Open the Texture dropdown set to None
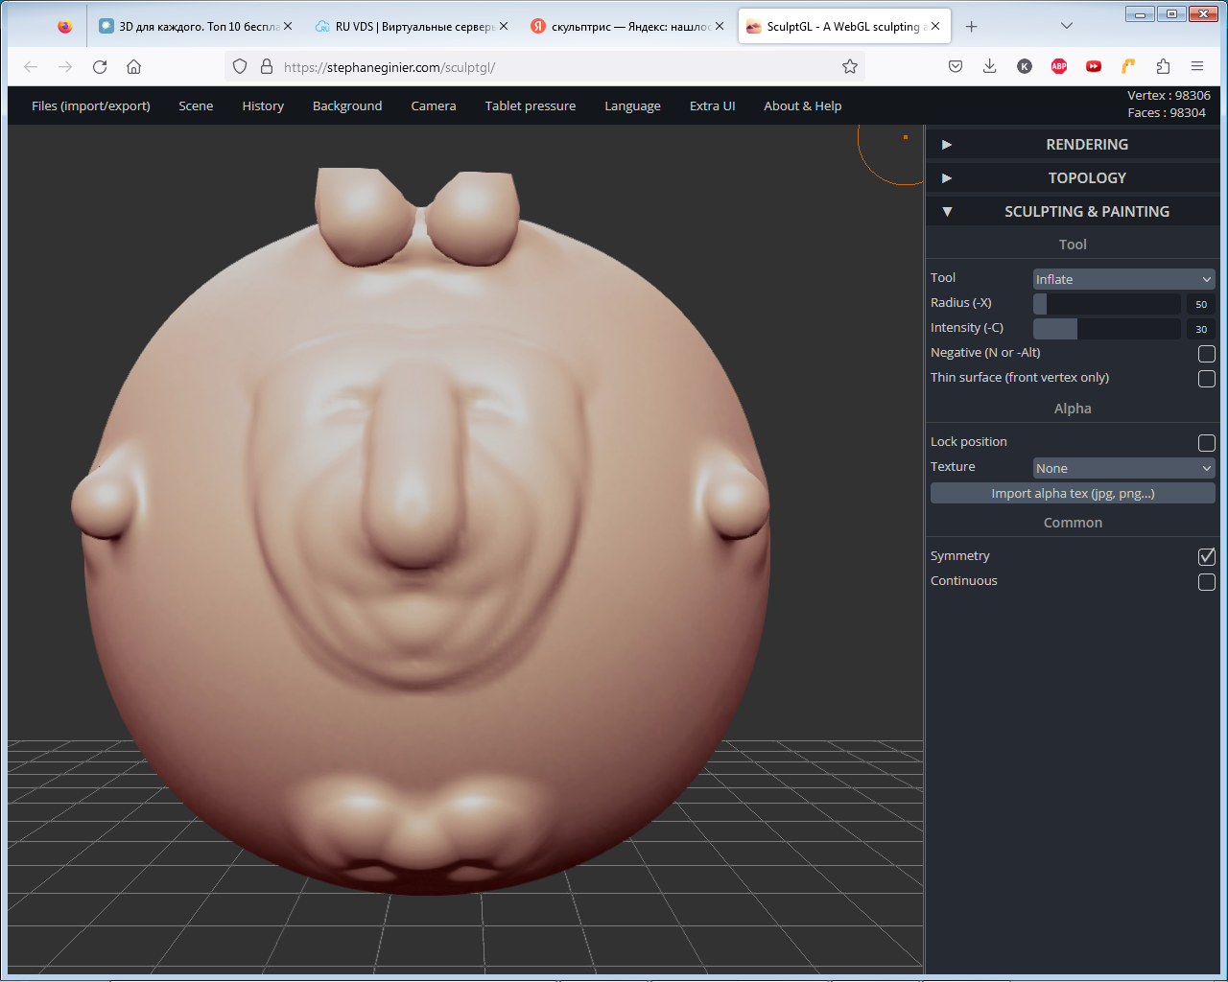 point(1123,468)
